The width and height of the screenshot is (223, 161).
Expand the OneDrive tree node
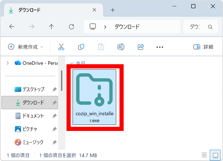point(7,63)
